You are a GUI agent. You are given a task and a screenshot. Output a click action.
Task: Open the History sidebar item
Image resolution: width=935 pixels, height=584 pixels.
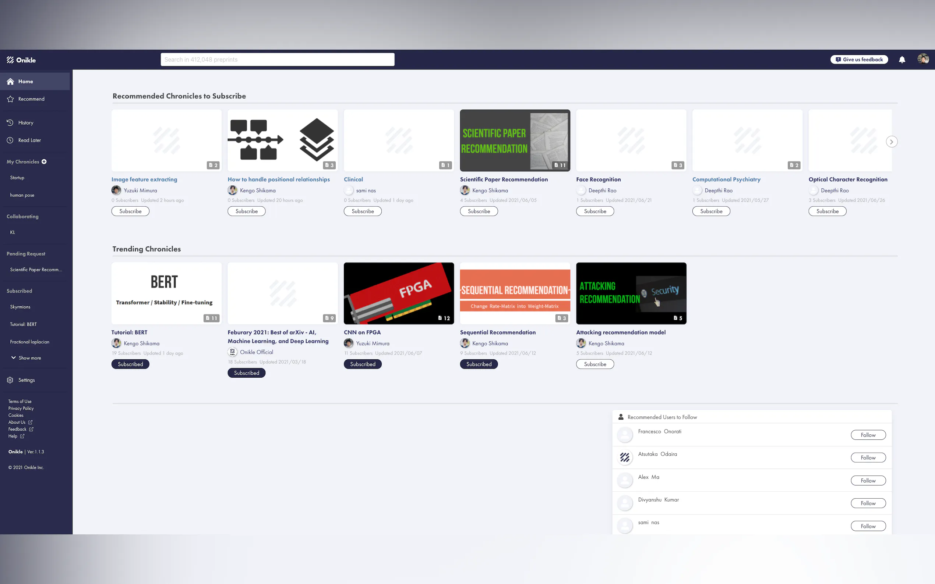[x=25, y=122]
